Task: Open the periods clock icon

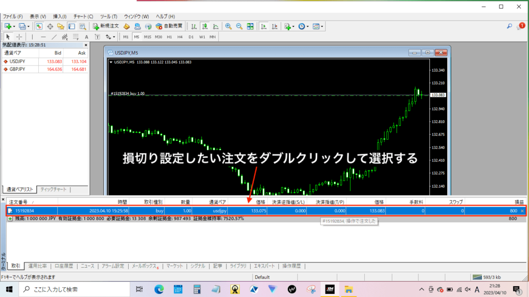Action: point(302,26)
